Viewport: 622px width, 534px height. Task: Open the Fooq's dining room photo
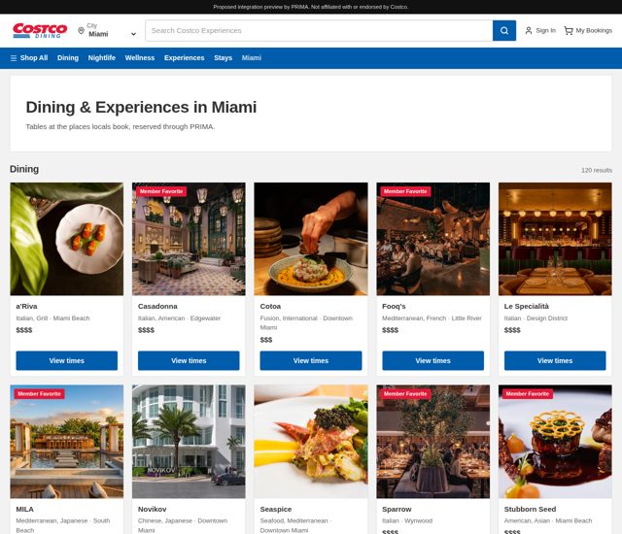click(433, 239)
